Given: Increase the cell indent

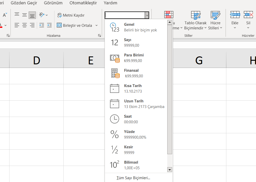Looking at the screenshot, I should pos(49,25).
